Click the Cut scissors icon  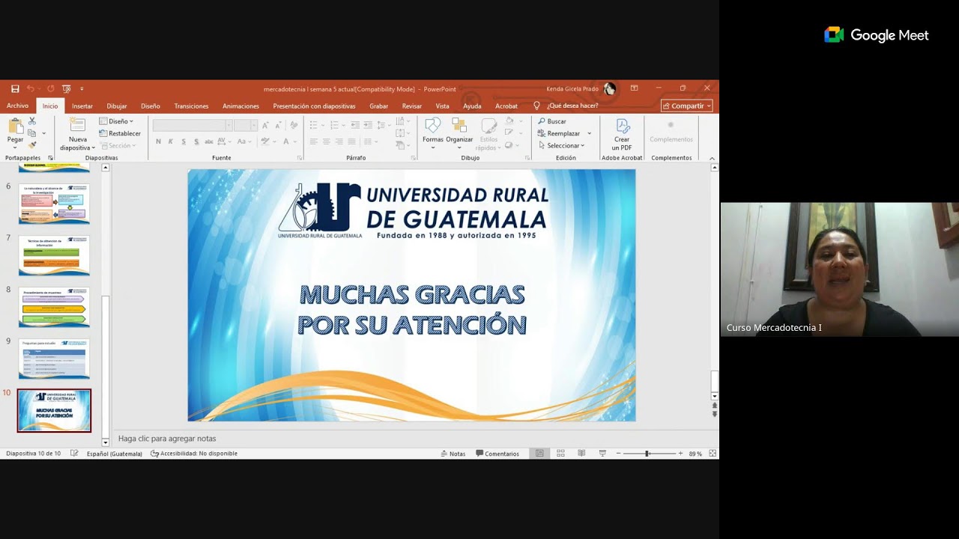coord(32,121)
